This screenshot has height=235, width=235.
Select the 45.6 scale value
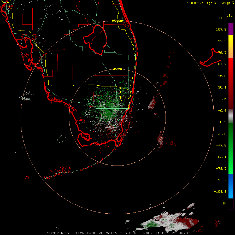[x=222, y=76]
